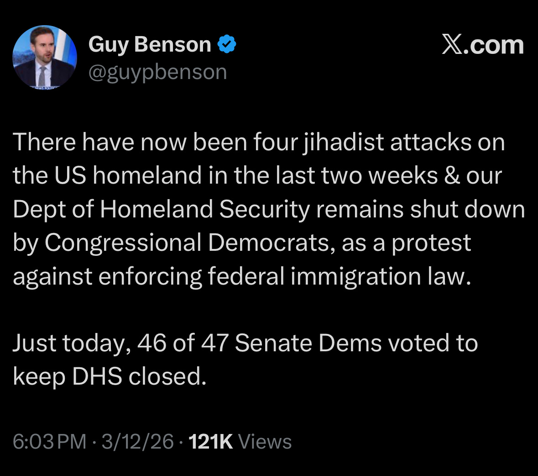Click the 6:03 PM timestamp

(x=49, y=442)
